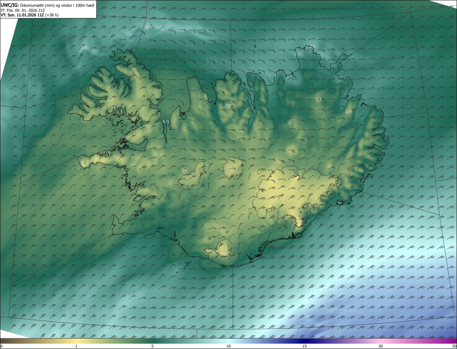
Task: Click the "10" tick on the color scale
Action: pos(228,346)
